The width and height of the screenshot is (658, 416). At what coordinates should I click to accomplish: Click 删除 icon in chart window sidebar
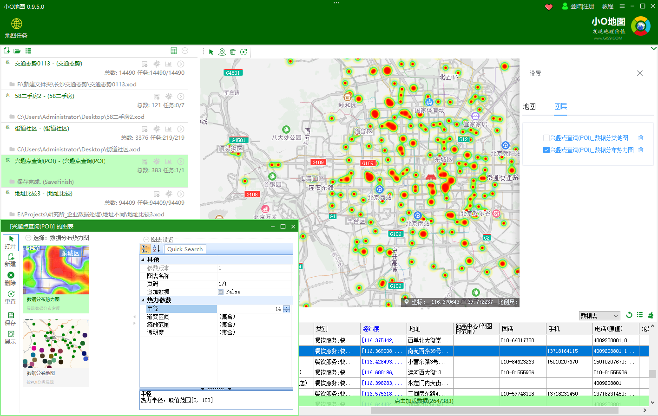click(x=10, y=279)
